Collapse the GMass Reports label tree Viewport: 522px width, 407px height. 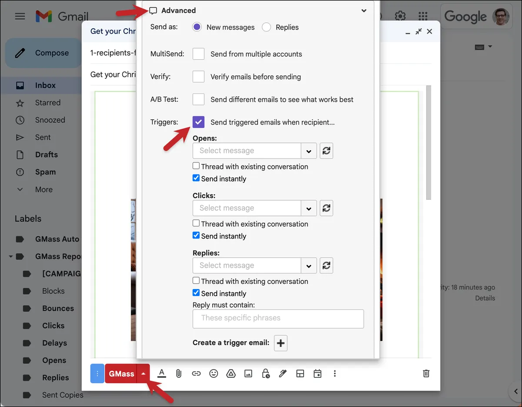[10, 256]
